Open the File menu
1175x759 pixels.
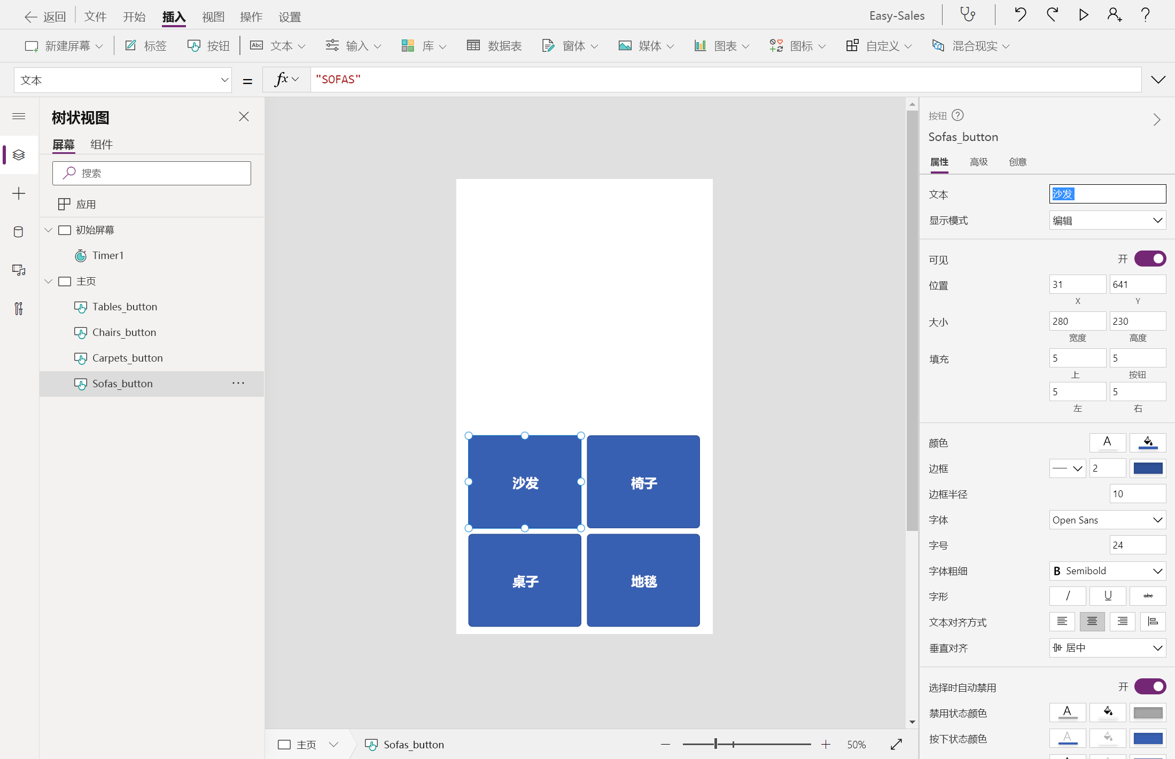point(96,17)
